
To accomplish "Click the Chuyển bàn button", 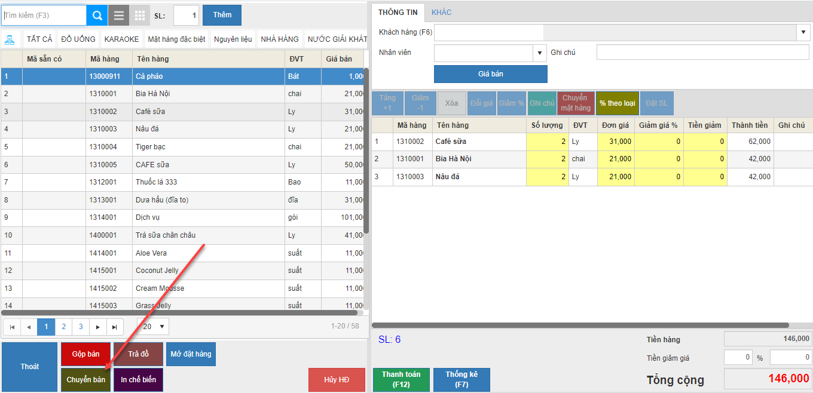I will click(x=85, y=380).
